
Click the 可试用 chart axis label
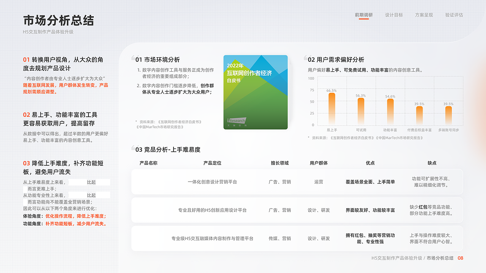361,130
